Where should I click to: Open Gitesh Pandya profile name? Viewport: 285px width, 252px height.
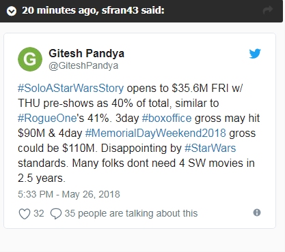tap(87, 54)
